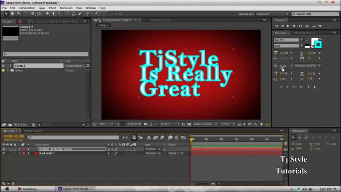Switch to Effect Controls tab

point(53,21)
